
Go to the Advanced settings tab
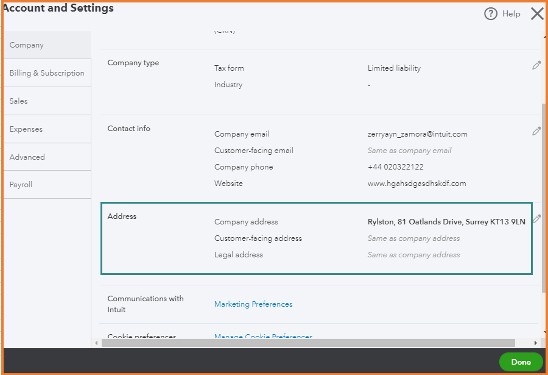(27, 157)
